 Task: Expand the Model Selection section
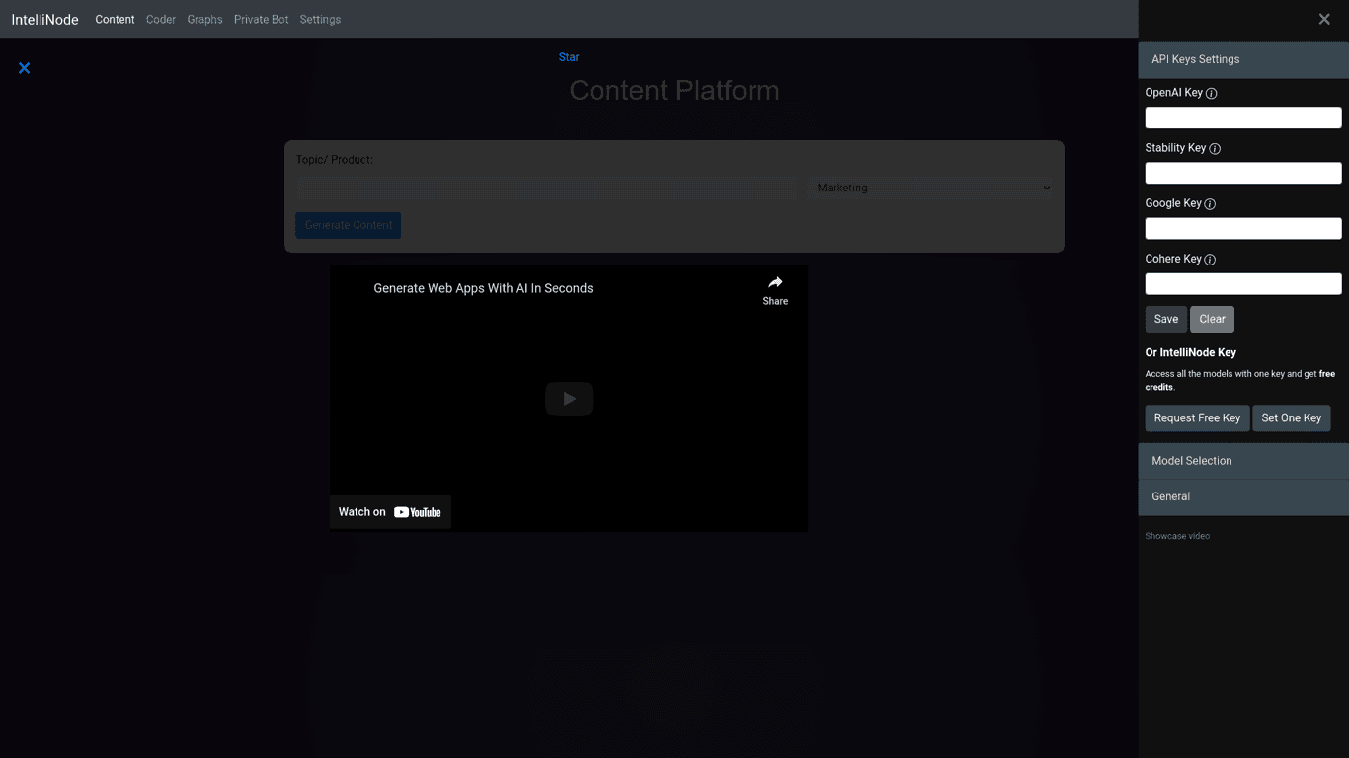point(1242,461)
